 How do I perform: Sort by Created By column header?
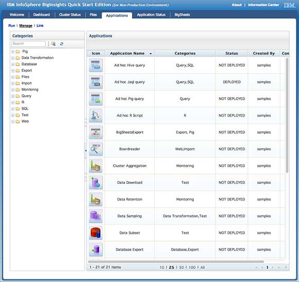(264, 54)
